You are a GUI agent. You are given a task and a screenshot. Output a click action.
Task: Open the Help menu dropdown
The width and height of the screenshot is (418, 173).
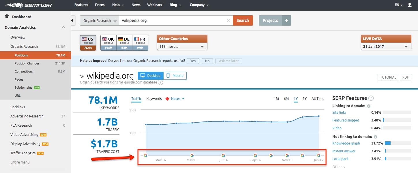point(118,5)
